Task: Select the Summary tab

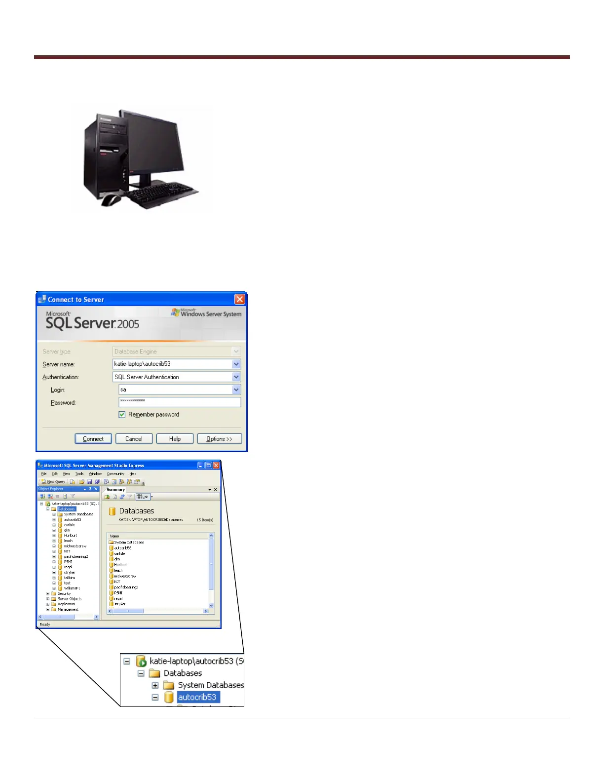Action: 115,490
